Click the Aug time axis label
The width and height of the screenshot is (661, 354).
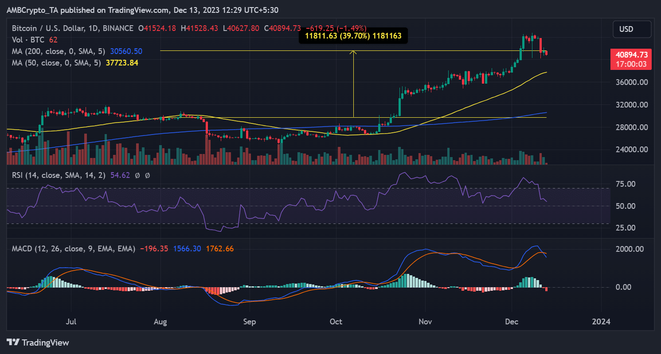point(160,322)
